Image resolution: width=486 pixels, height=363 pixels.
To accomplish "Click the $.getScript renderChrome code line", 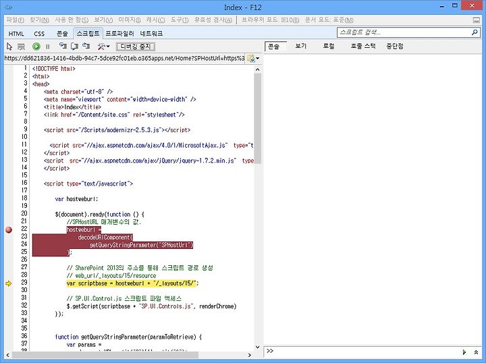I will click(x=152, y=306).
